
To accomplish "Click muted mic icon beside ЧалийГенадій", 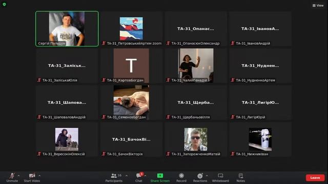I will pos(168,80).
